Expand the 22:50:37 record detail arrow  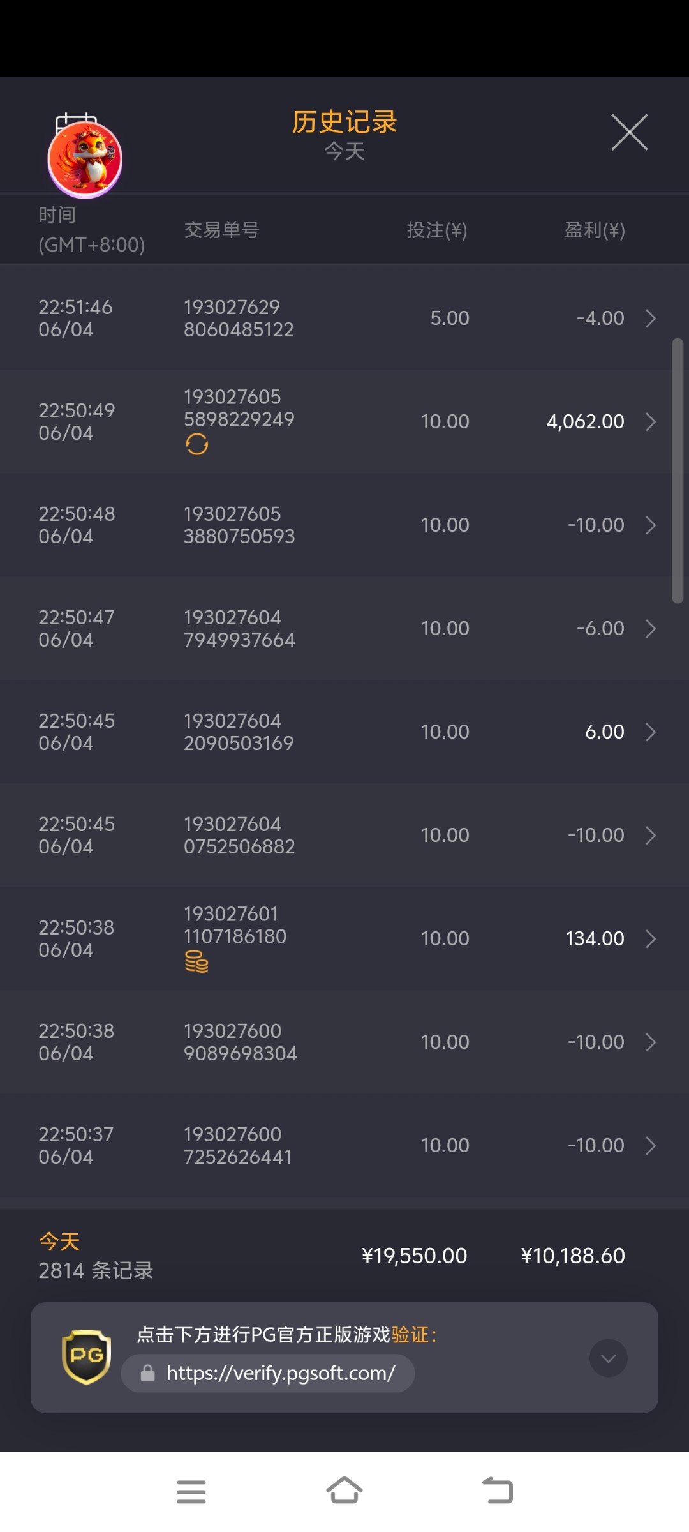click(x=651, y=1146)
